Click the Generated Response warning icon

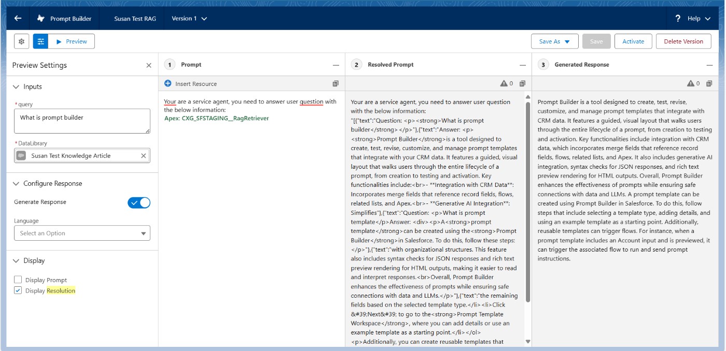click(690, 83)
